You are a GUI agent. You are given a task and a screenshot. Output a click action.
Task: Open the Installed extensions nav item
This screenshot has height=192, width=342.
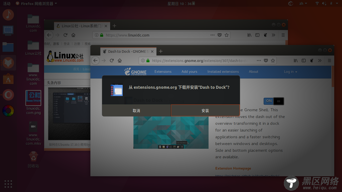click(x=223, y=71)
